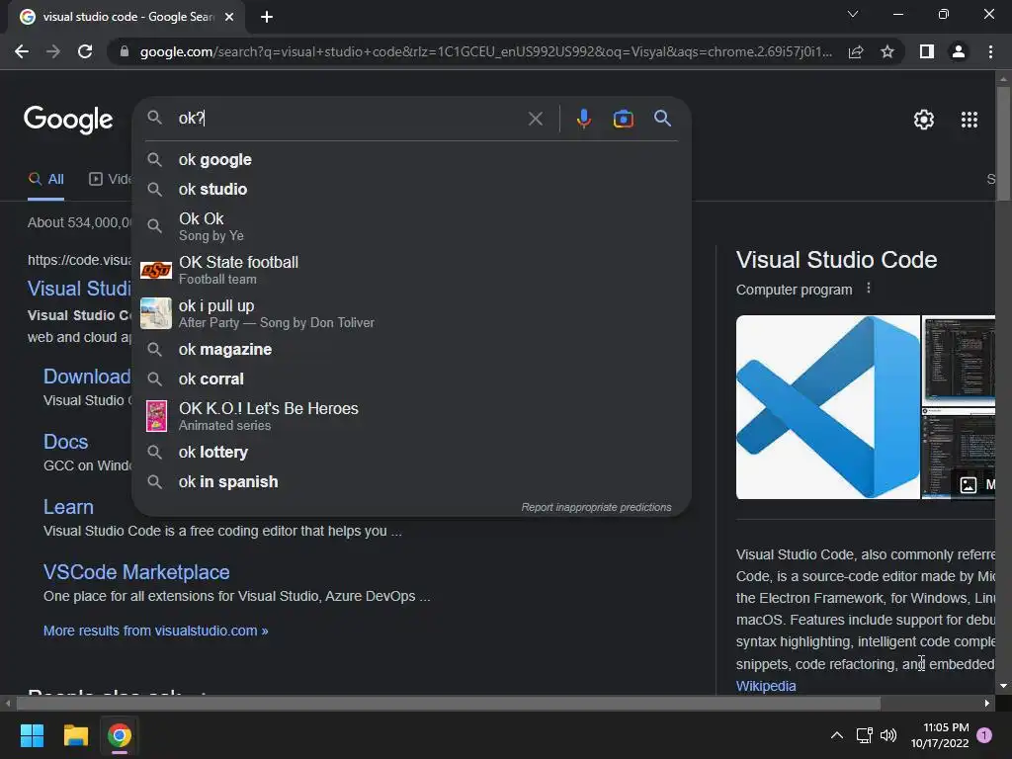Click the horizontal scrollbar thumb
This screenshot has width=1012, height=759.
coord(448,703)
